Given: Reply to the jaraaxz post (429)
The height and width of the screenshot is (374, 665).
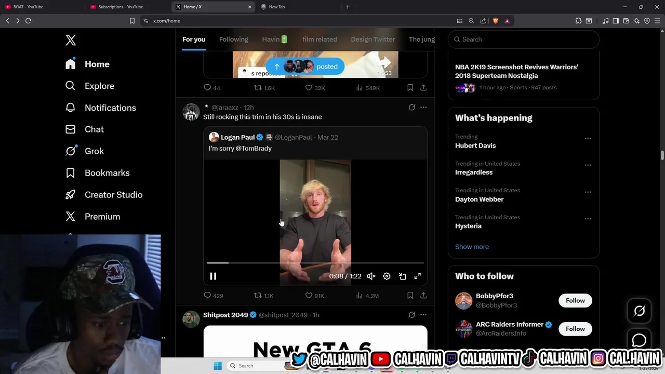Looking at the screenshot, I should coord(213,296).
